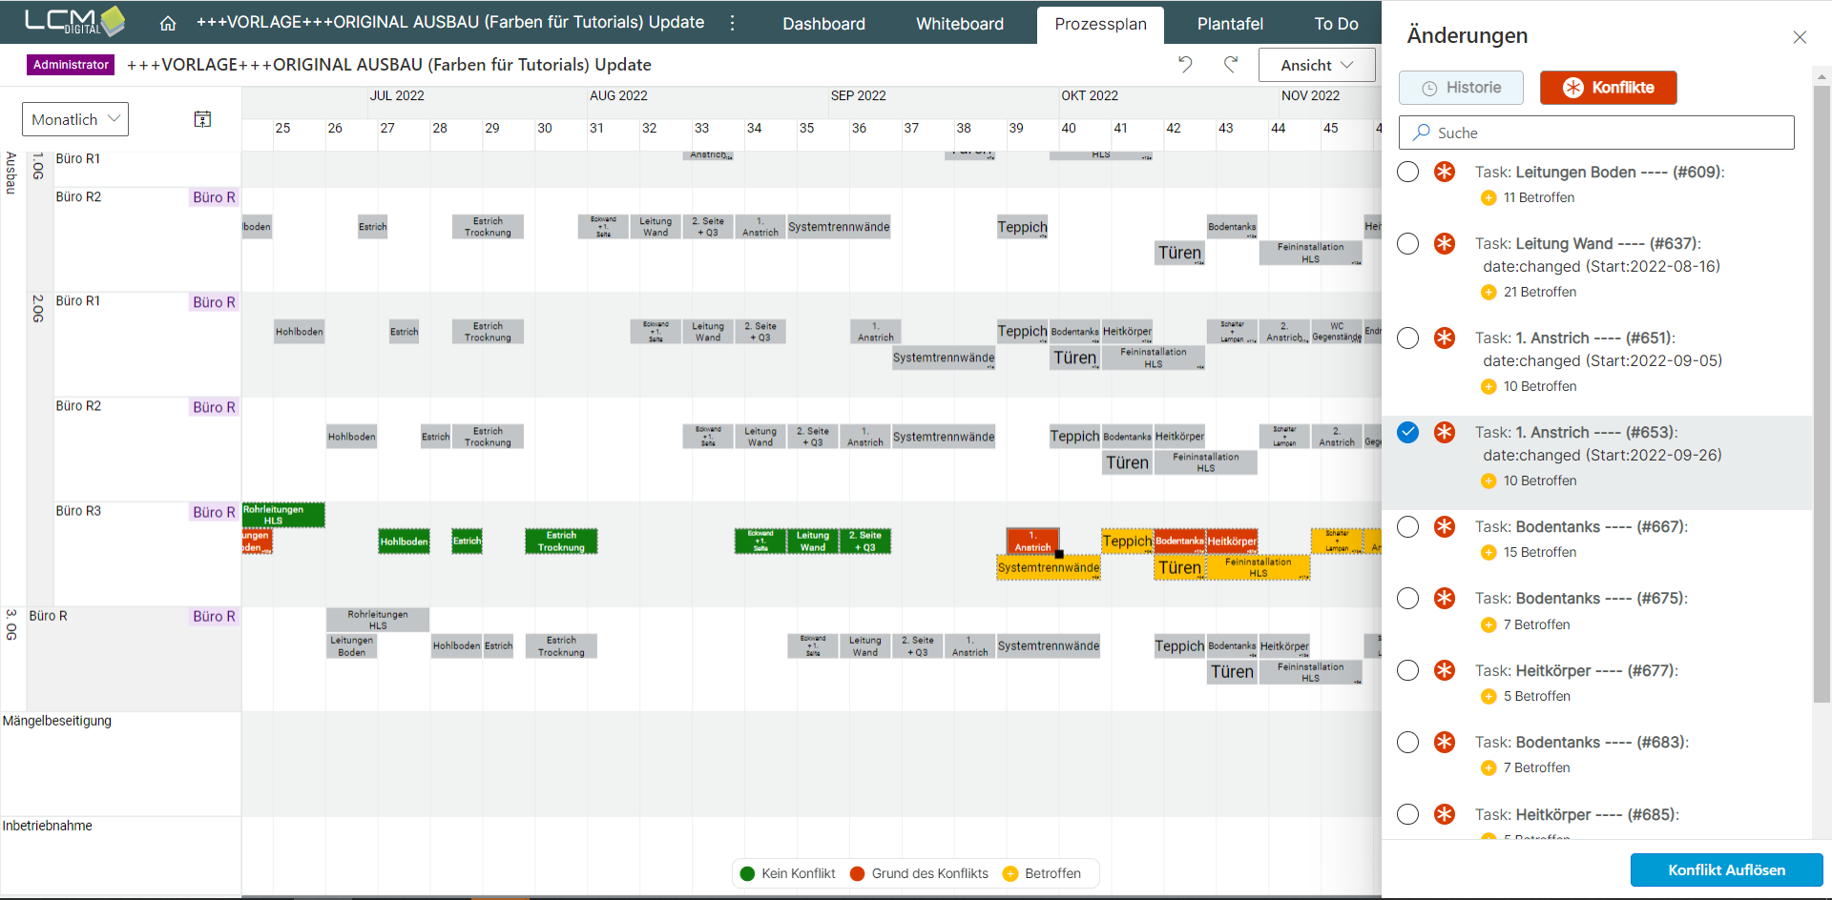Close the Änderungen panel

pos(1800,37)
